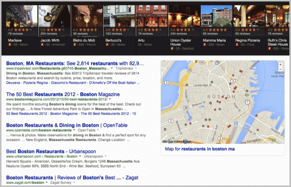Click the 19 reviews text under Artu
Viewport: 291px width, 187px height.
[x=145, y=34]
